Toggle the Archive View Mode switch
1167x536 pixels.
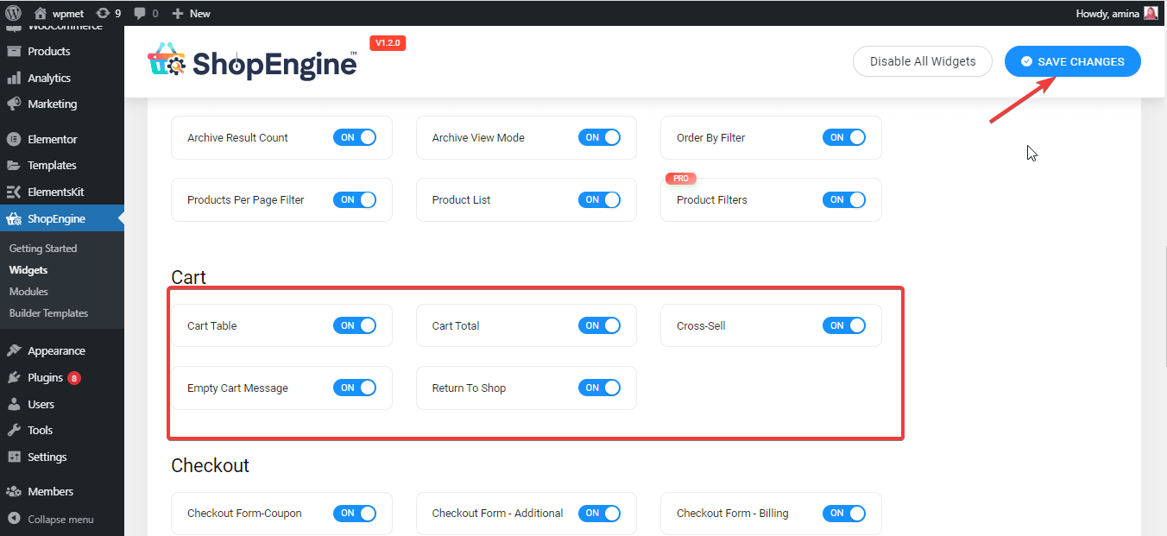pyautogui.click(x=599, y=137)
